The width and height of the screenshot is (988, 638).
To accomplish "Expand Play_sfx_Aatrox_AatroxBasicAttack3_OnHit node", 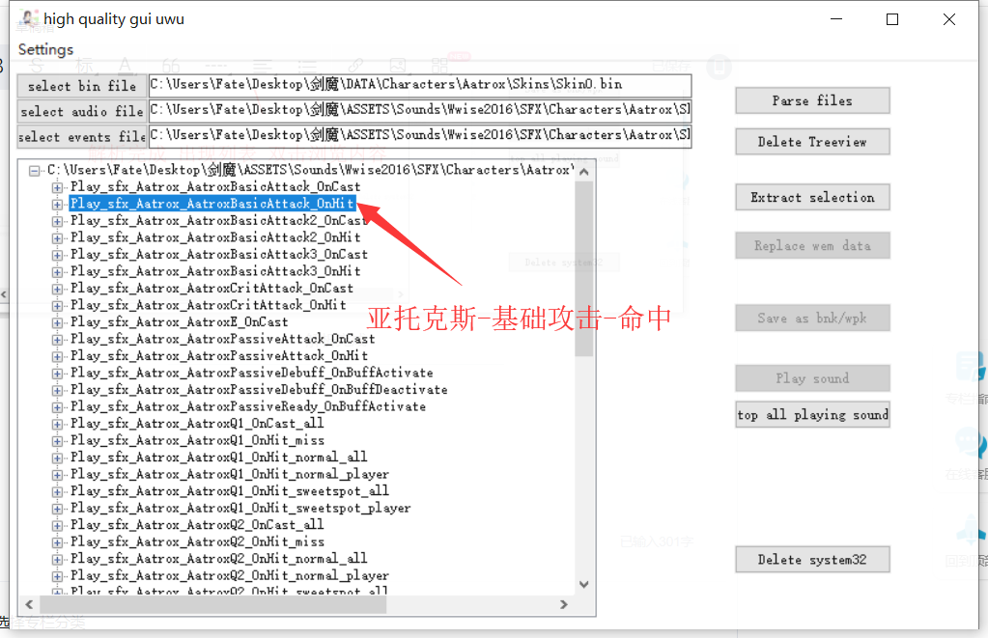I will point(57,272).
